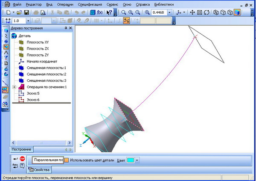The height and width of the screenshot is (181, 256).
Task: Expand the left toolbar bottom arrow
Action: point(7,110)
